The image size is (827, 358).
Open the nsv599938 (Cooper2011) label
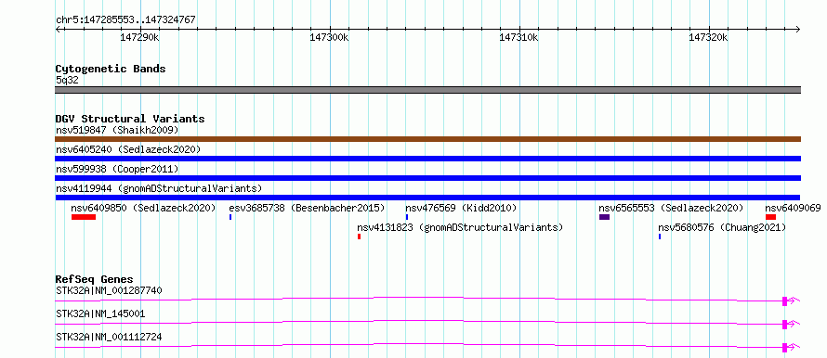pos(117,169)
